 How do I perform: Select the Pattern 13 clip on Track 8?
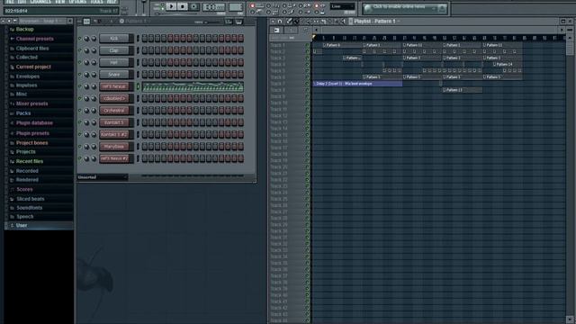point(462,90)
